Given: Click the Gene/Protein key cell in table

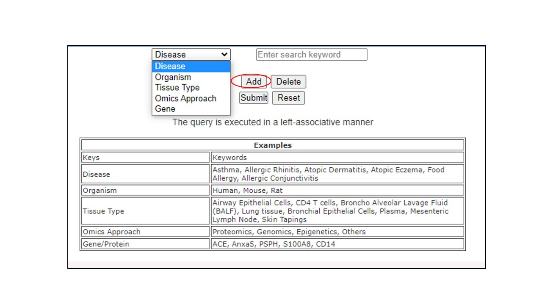Looking at the screenshot, I should [x=145, y=244].
